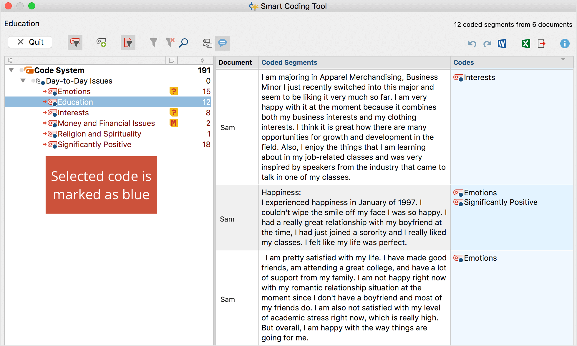
Task: Open the question-mark memo beside Emotions
Action: point(174,91)
